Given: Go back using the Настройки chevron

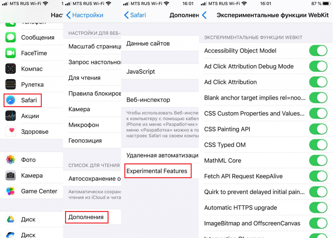Looking at the screenshot, I should coord(69,15).
